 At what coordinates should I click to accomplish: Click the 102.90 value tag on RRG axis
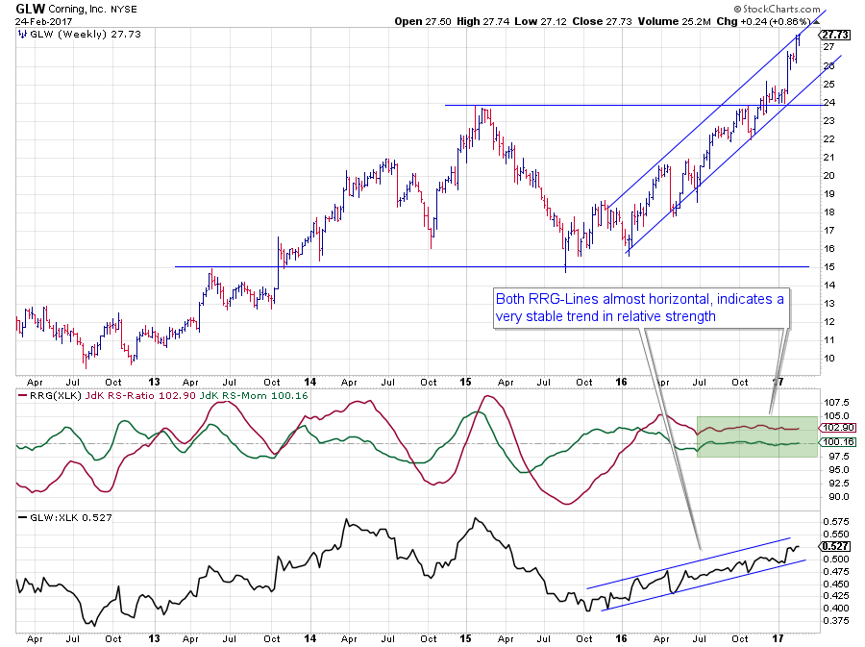838,428
